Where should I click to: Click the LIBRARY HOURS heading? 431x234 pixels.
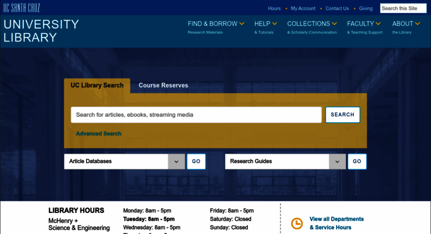click(x=76, y=210)
